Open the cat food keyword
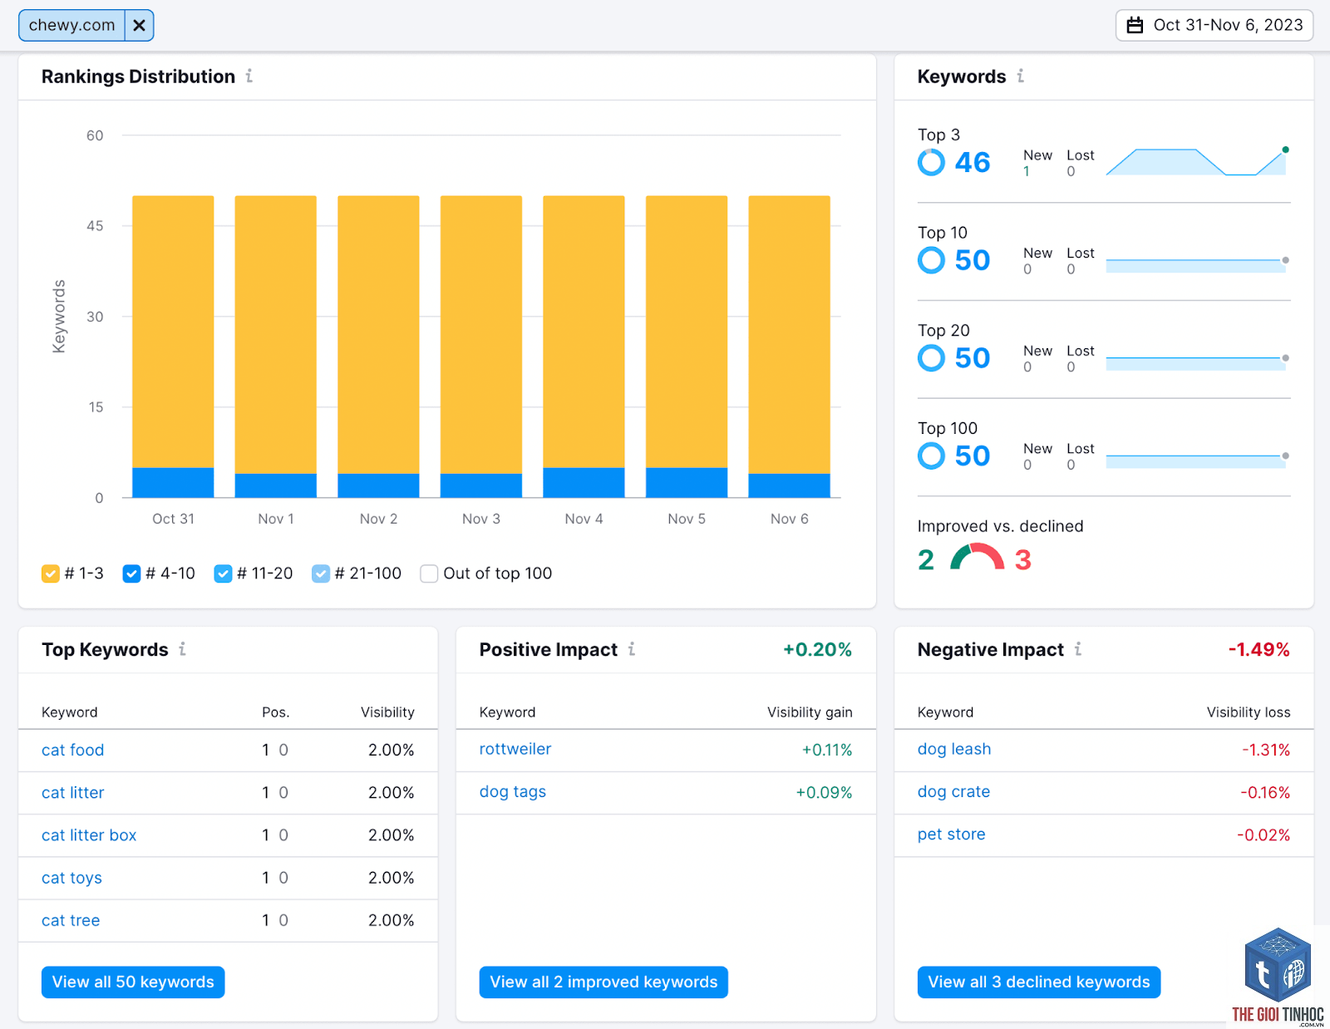The height and width of the screenshot is (1029, 1330). [73, 750]
